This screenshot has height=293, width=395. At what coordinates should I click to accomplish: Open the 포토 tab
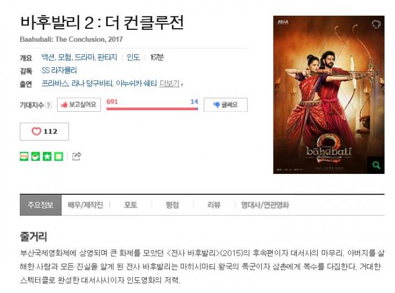[130, 205]
